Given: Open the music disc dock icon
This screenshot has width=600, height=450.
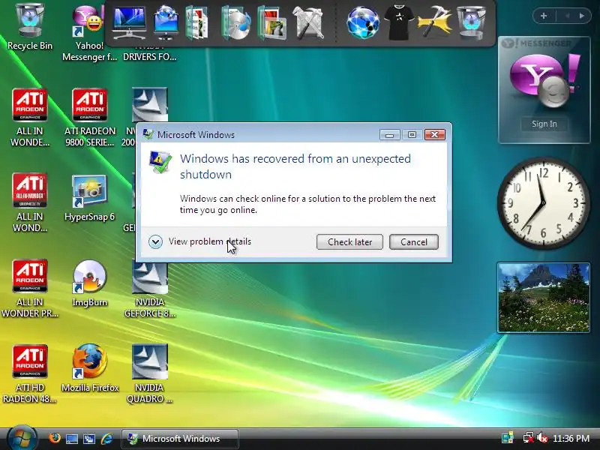Looking at the screenshot, I should (x=236, y=24).
